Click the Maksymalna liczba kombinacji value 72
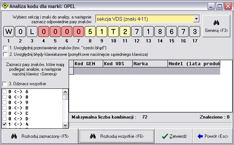Screen dimensions: 234x145 coord(145,117)
